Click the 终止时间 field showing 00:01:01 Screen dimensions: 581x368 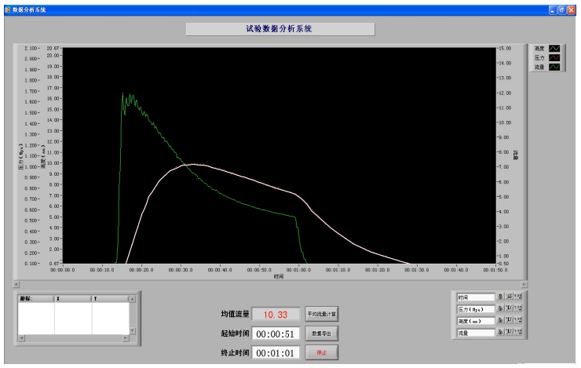point(276,353)
